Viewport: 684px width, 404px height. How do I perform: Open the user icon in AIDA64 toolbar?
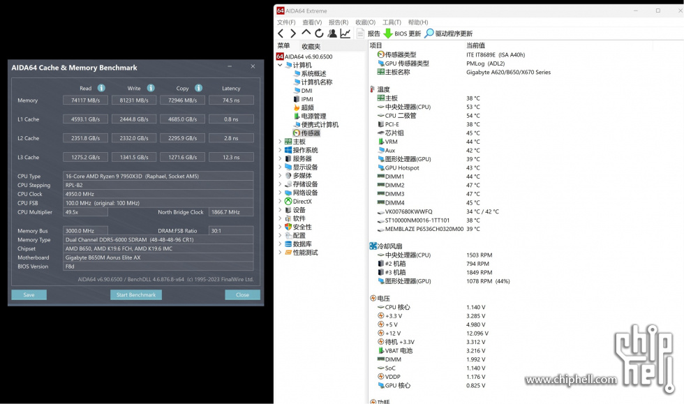pos(332,33)
